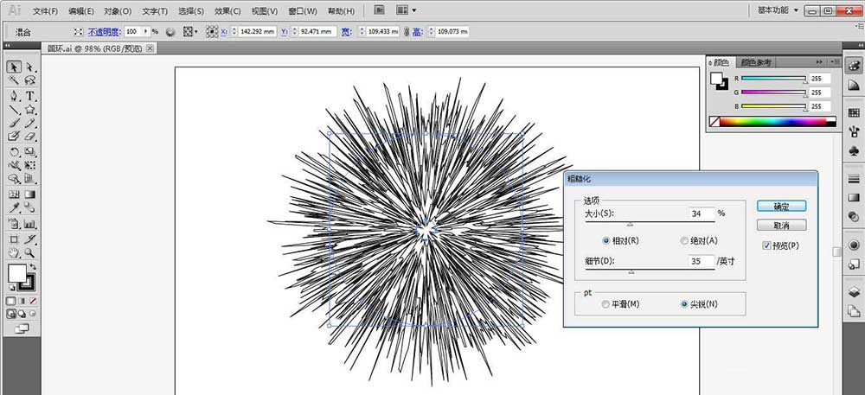Open the Layers panel icon in dock

[x=853, y=293]
